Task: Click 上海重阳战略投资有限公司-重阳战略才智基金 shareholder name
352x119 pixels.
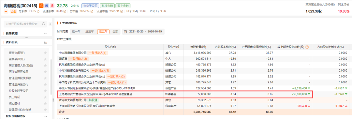Action: [87, 106]
